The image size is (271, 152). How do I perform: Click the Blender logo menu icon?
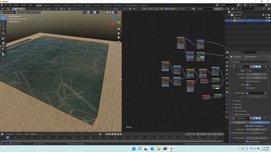(2, 5)
